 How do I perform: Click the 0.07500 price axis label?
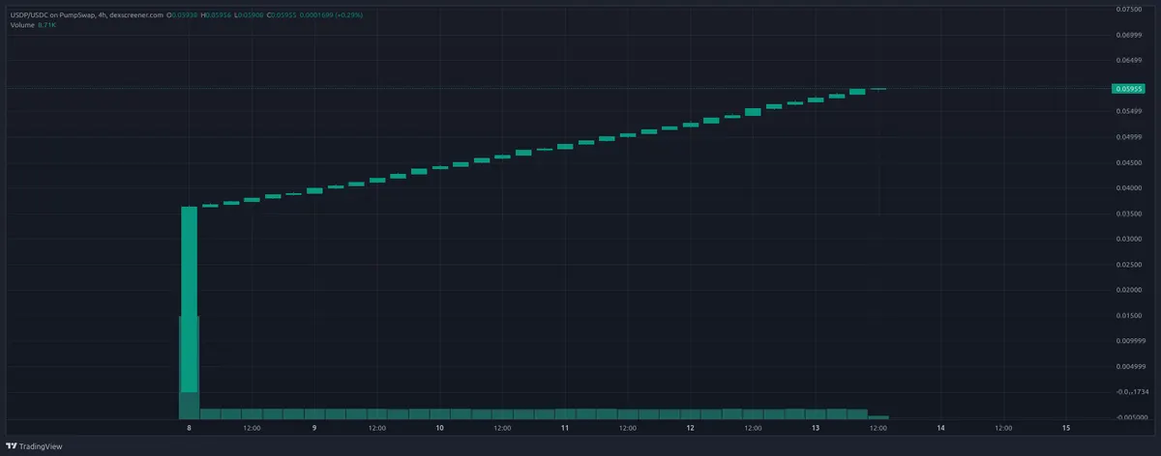(x=1129, y=9)
